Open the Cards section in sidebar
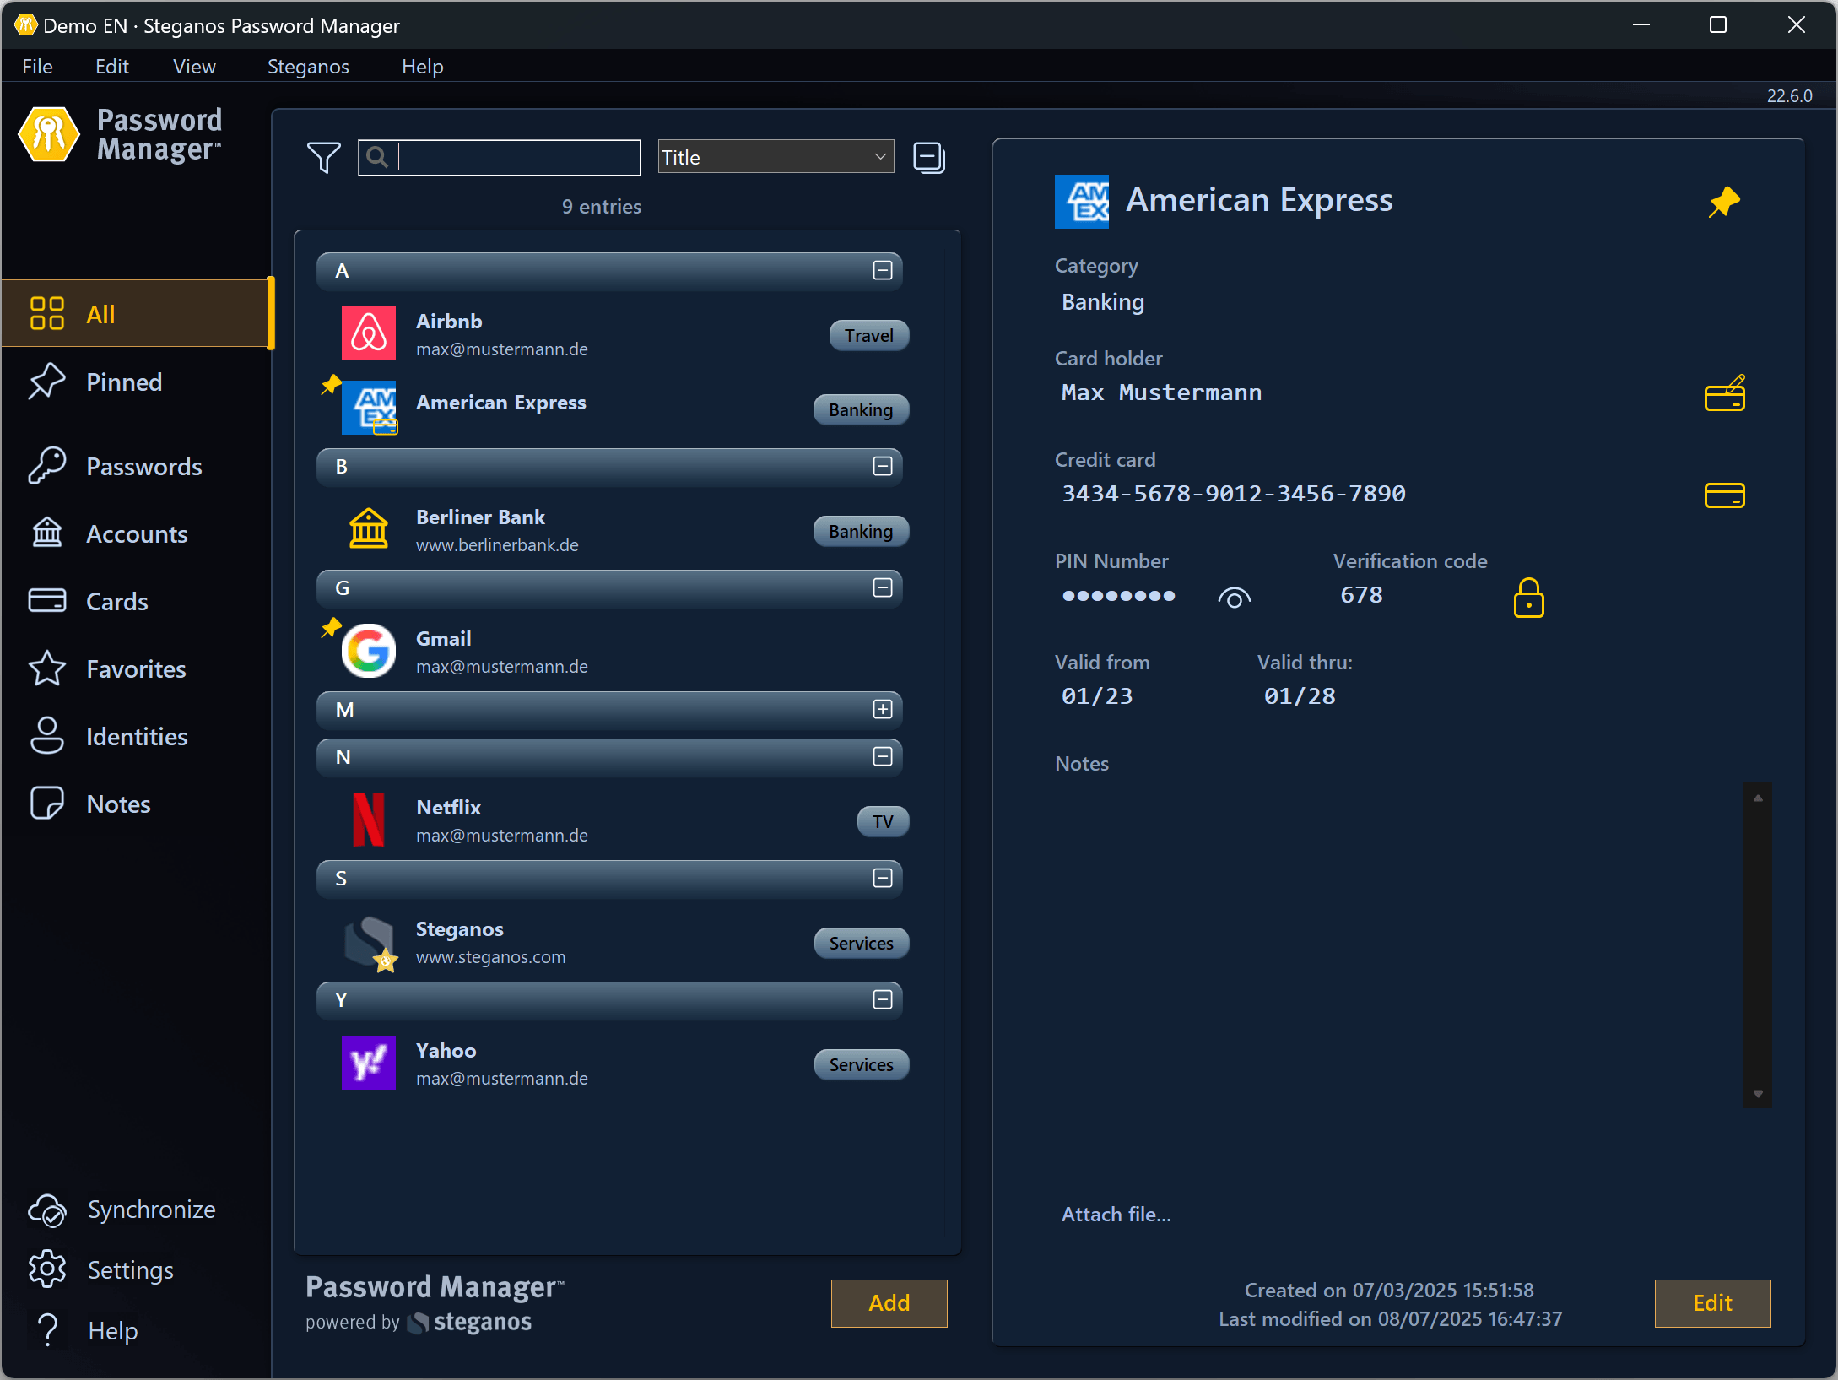Screen dimensions: 1838x1380 coord(116,601)
